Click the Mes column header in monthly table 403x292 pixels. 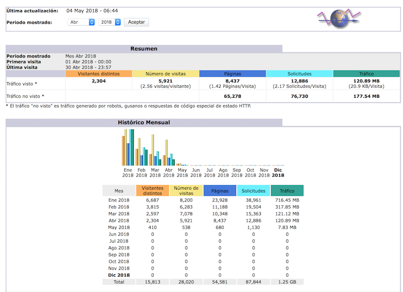click(119, 191)
